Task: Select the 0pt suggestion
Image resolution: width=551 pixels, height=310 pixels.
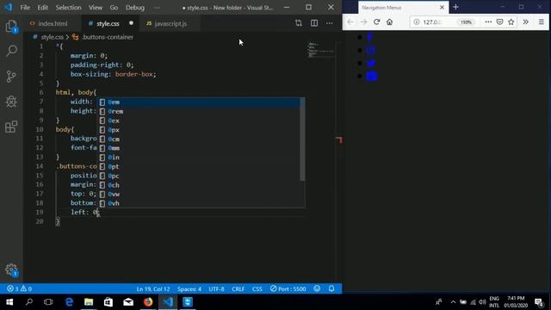Action: pyautogui.click(x=199, y=166)
